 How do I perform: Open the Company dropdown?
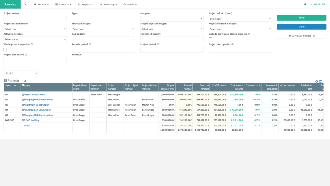coord(172,18)
